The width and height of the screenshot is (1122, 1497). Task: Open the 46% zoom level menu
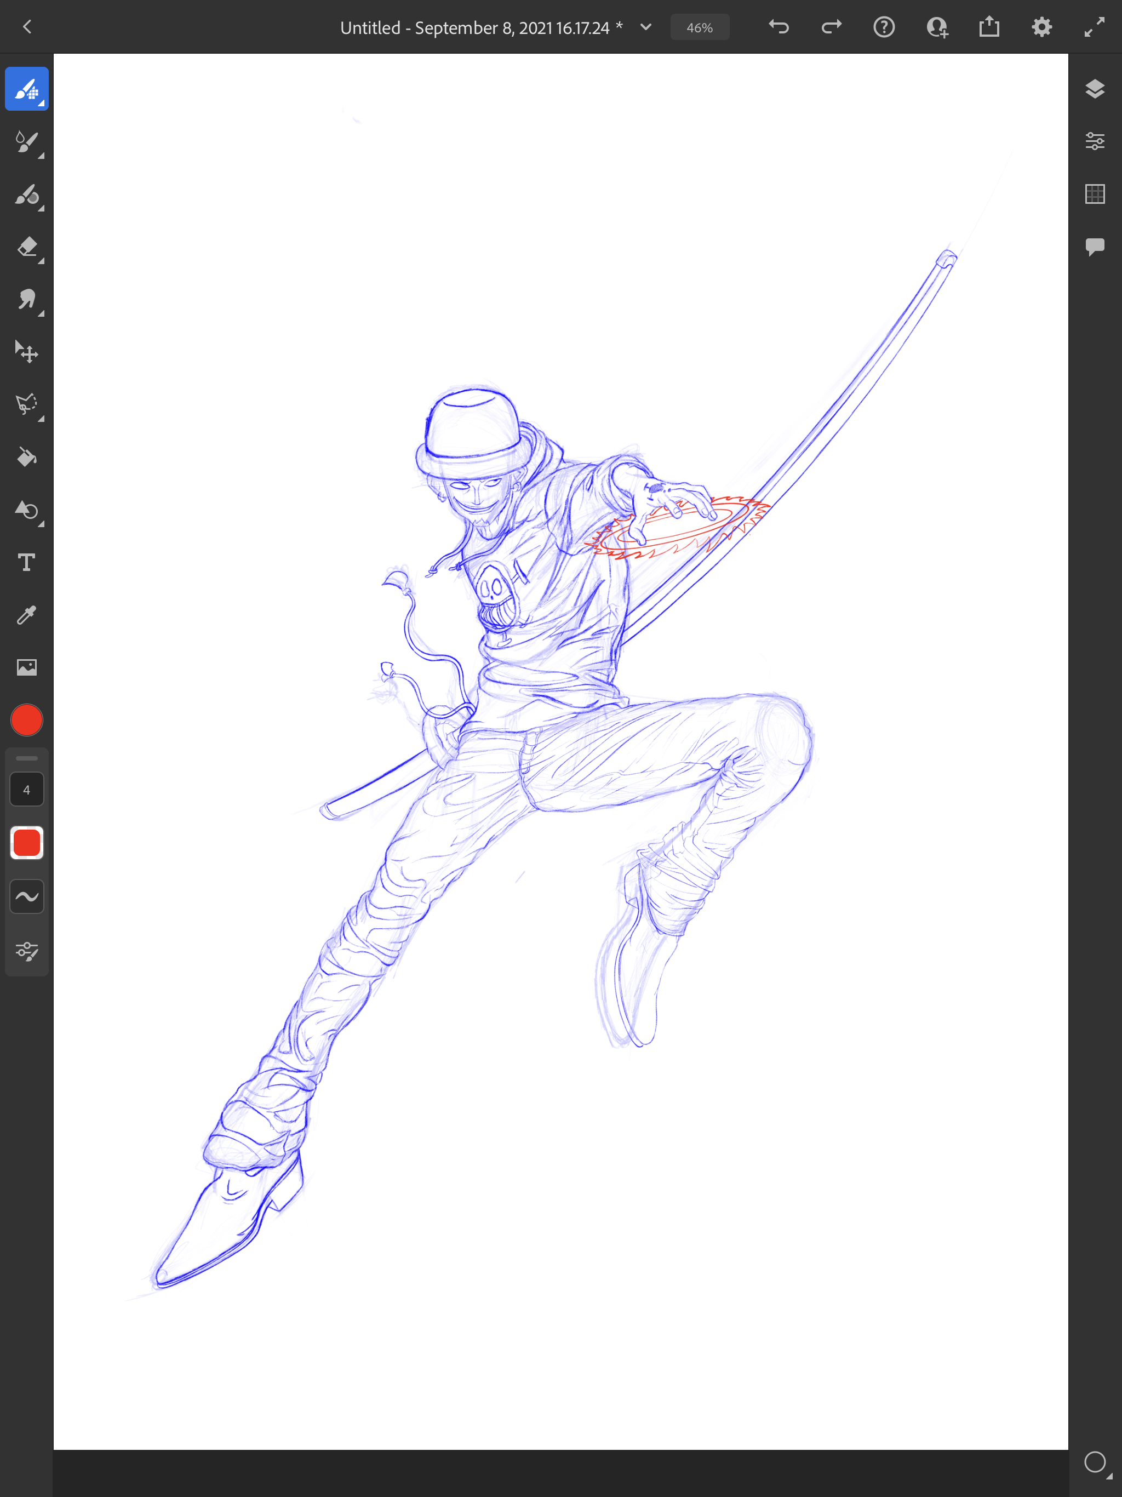699,27
